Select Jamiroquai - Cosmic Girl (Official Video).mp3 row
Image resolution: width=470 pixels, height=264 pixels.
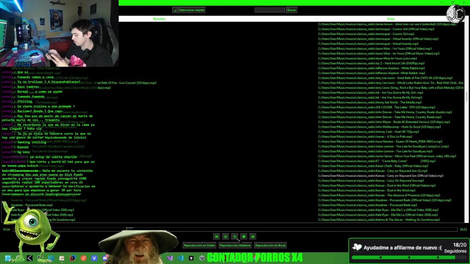(x=376, y=29)
